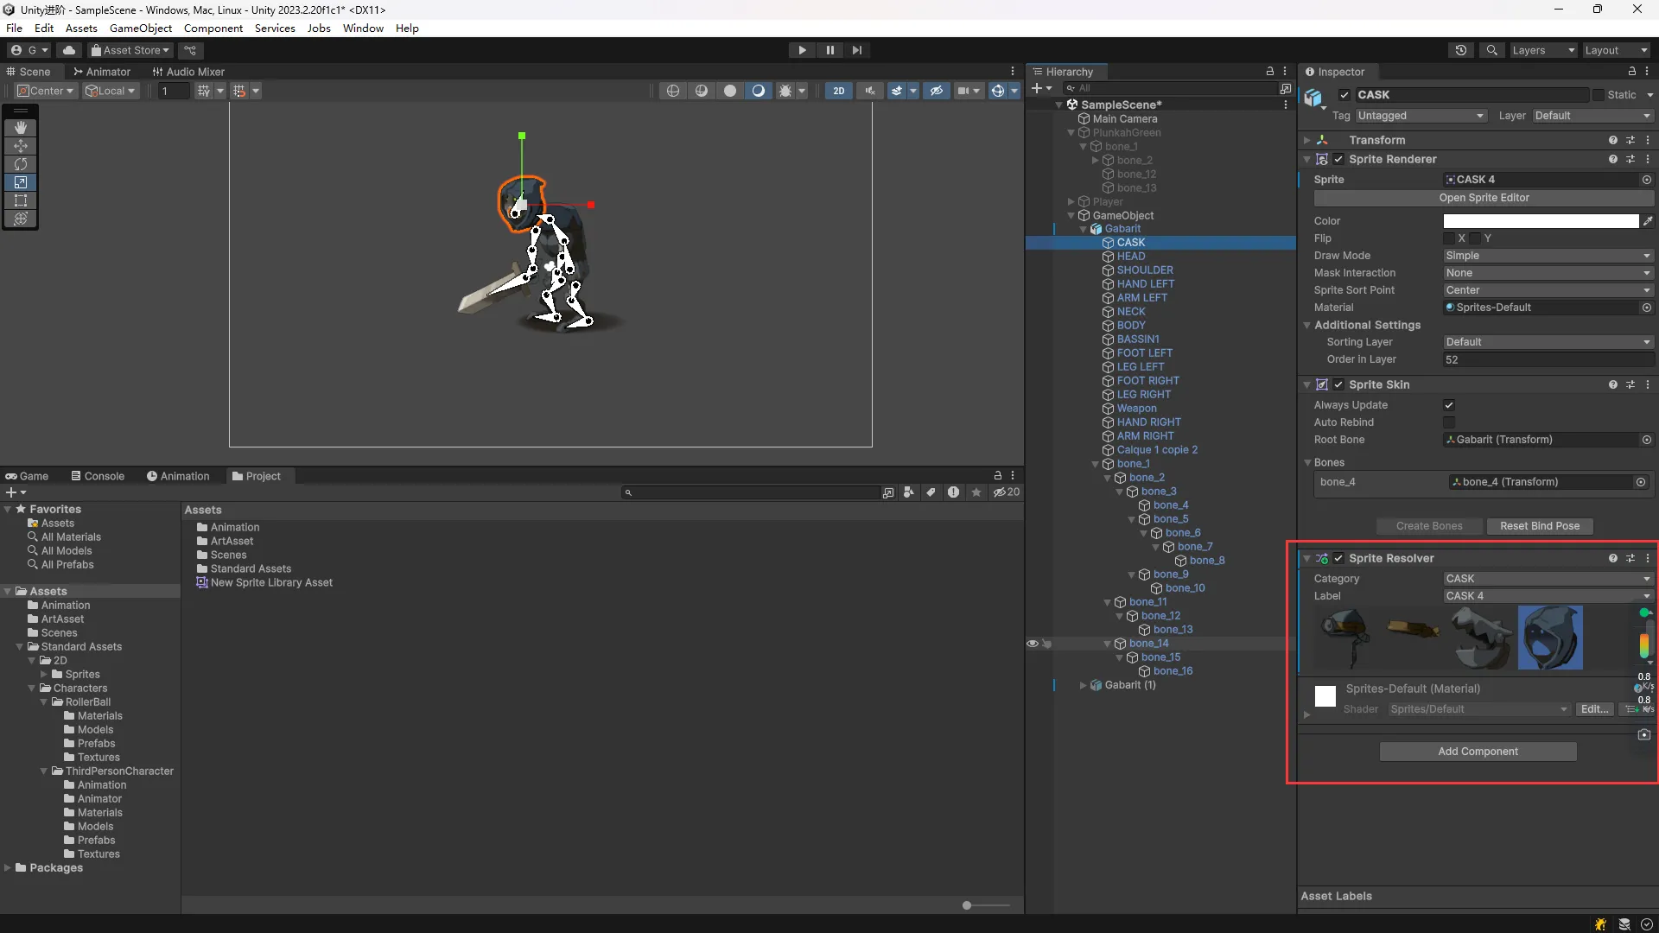Viewport: 1659px width, 933px height.
Task: Open Undo History icon
Action: (1460, 50)
